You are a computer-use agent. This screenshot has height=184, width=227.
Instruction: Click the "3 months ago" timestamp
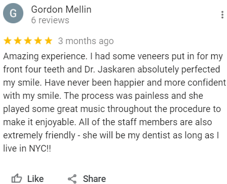86,41
